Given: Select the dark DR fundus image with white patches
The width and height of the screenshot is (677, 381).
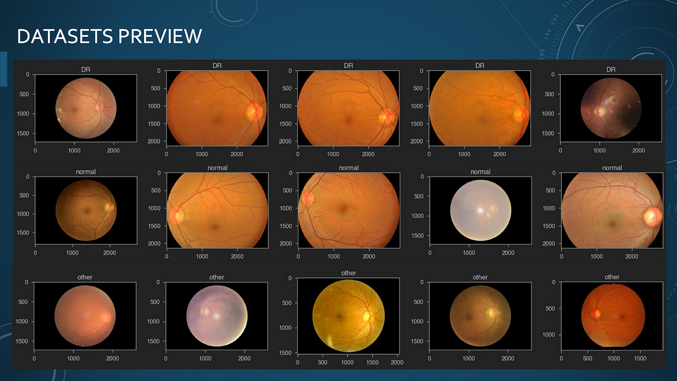Looking at the screenshot, I should click(x=611, y=109).
